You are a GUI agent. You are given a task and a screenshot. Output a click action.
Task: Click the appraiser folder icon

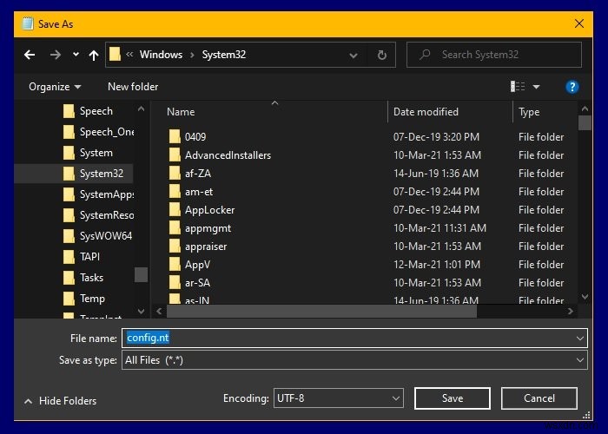click(x=175, y=246)
